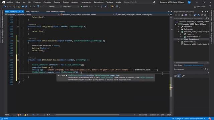The image size is (214, 120).
Task: Click the refresh icon in Solution Explorer
Action: coord(199,15)
